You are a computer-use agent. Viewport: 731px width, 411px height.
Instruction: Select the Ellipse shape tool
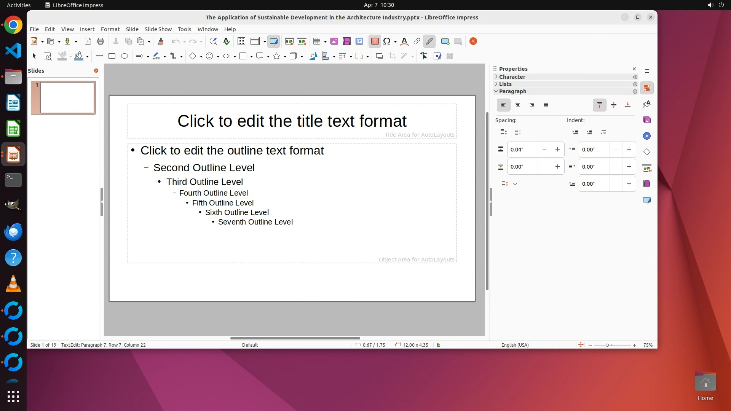[x=124, y=56]
